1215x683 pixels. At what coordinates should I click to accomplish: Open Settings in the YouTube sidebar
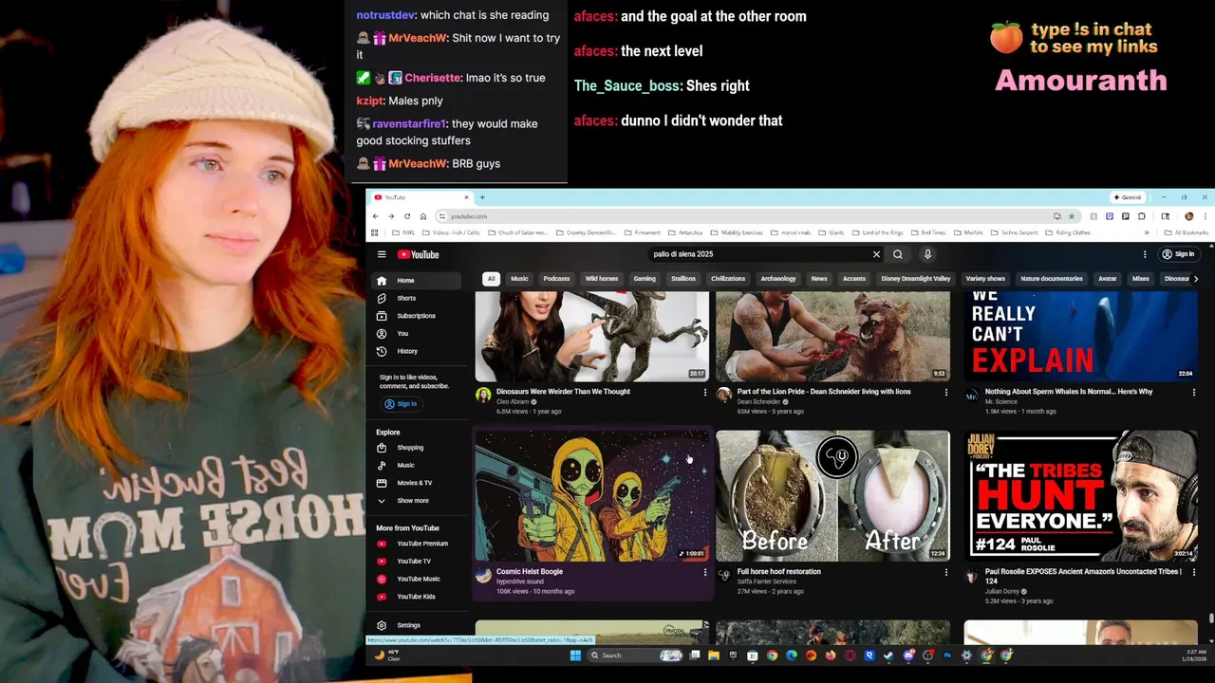418,625
